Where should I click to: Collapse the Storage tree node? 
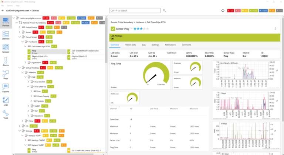pyautogui.click(x=20, y=131)
